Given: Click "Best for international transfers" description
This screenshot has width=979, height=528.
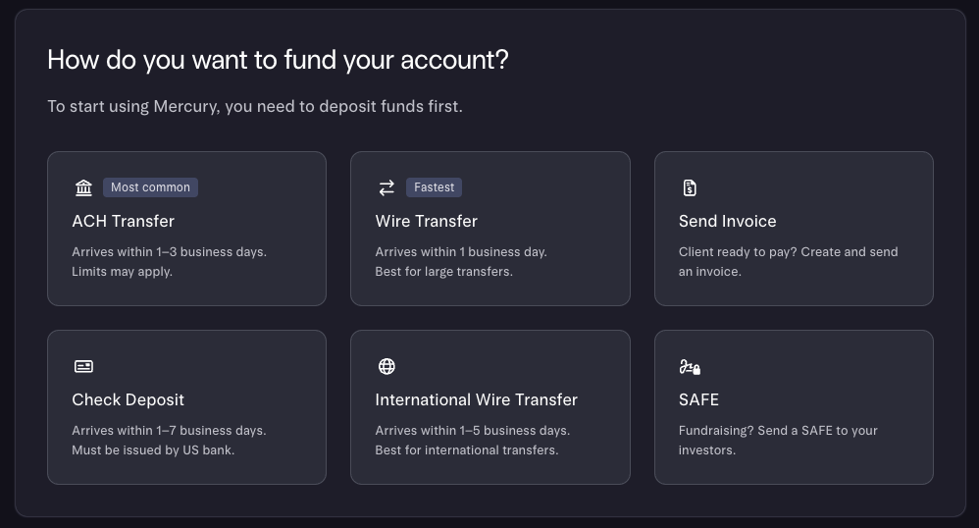Looking at the screenshot, I should [466, 449].
